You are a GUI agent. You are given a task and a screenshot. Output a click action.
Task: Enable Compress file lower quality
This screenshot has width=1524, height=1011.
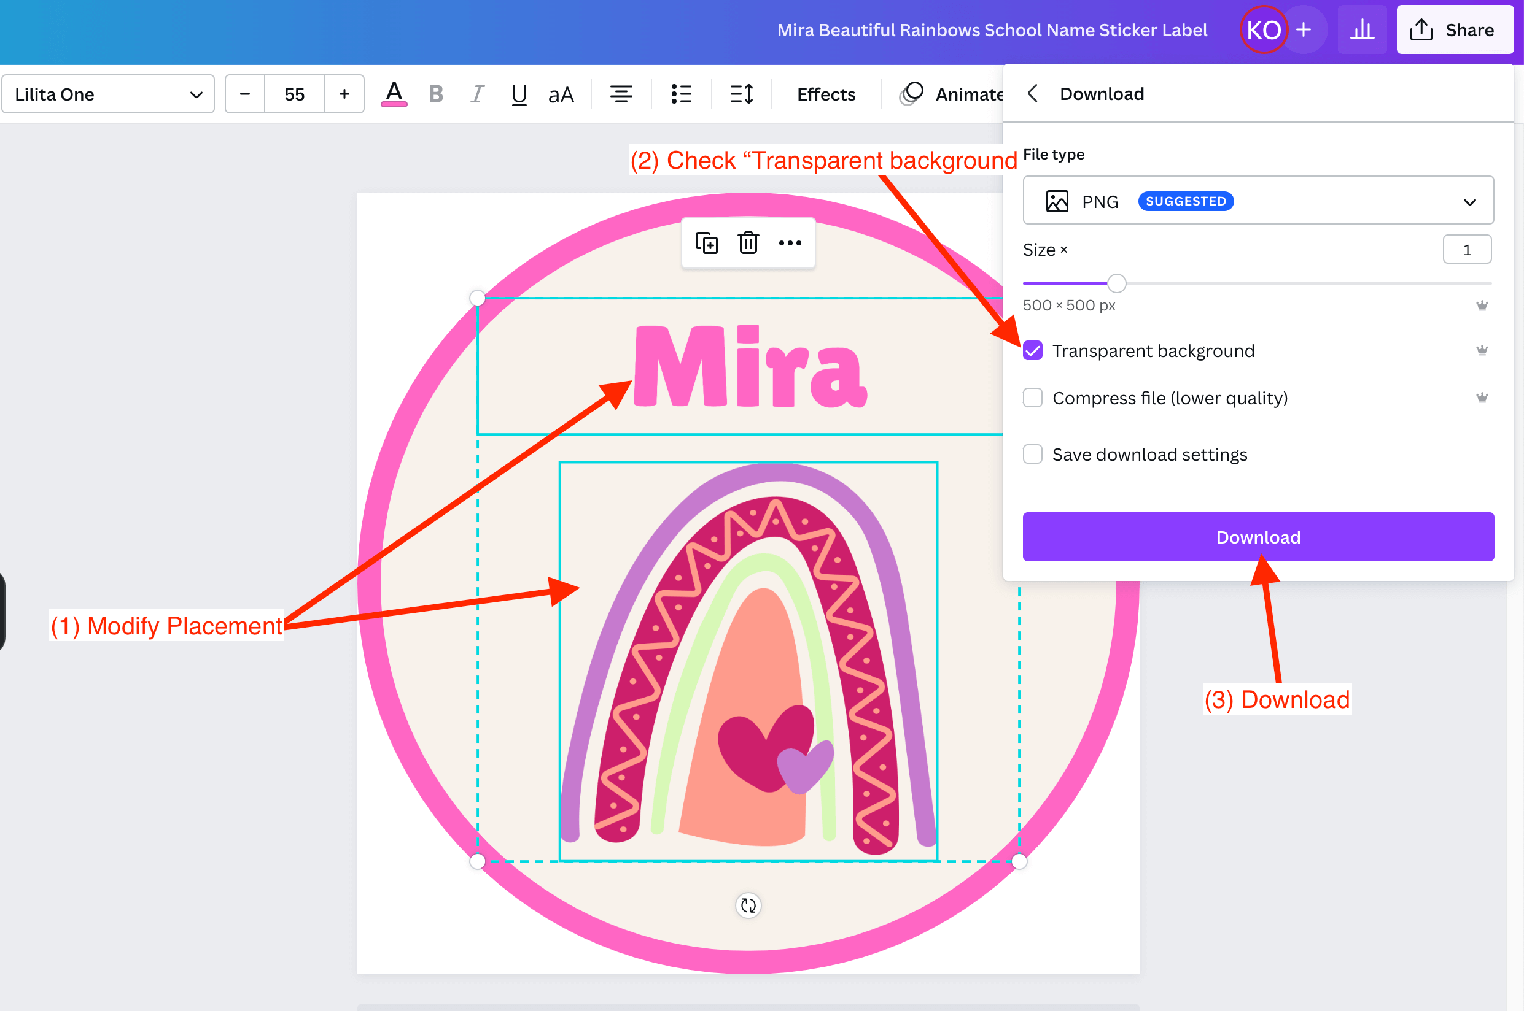pyautogui.click(x=1032, y=398)
